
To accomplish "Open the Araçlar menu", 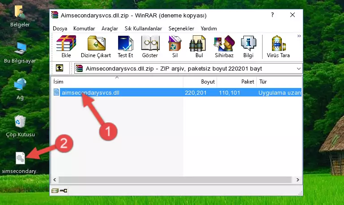I will pyautogui.click(x=110, y=29).
